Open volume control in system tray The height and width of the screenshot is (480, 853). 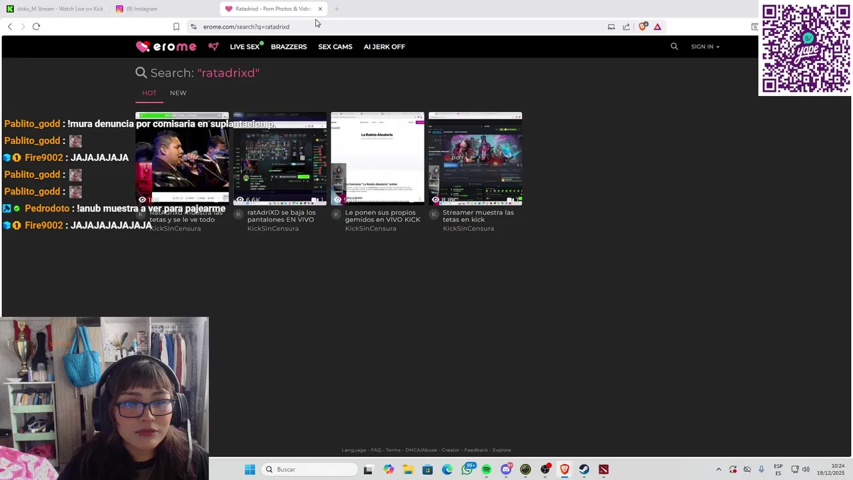point(806,469)
